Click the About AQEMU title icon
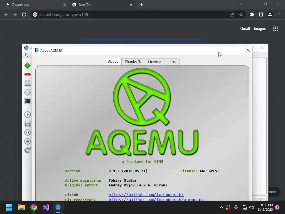 pyautogui.click(x=37, y=50)
